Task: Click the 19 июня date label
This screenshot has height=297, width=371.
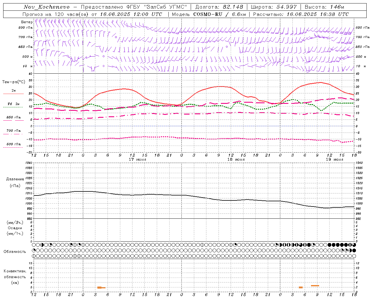Action: pyautogui.click(x=334, y=160)
